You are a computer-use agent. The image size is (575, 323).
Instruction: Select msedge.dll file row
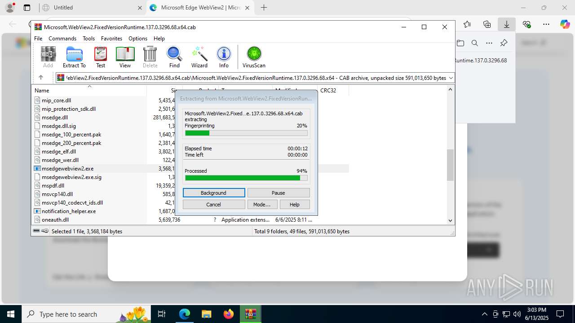click(x=54, y=118)
